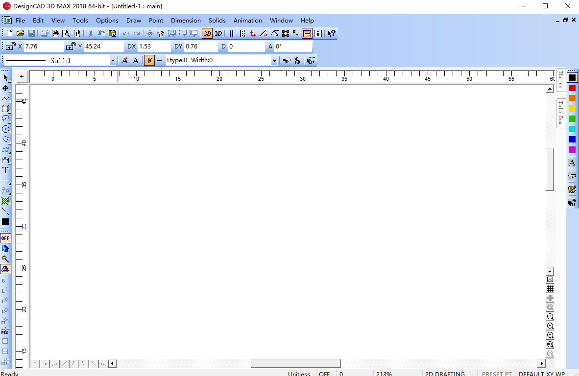Create a new drawing with New icon
Screen dimensions: 579x376
[10, 34]
